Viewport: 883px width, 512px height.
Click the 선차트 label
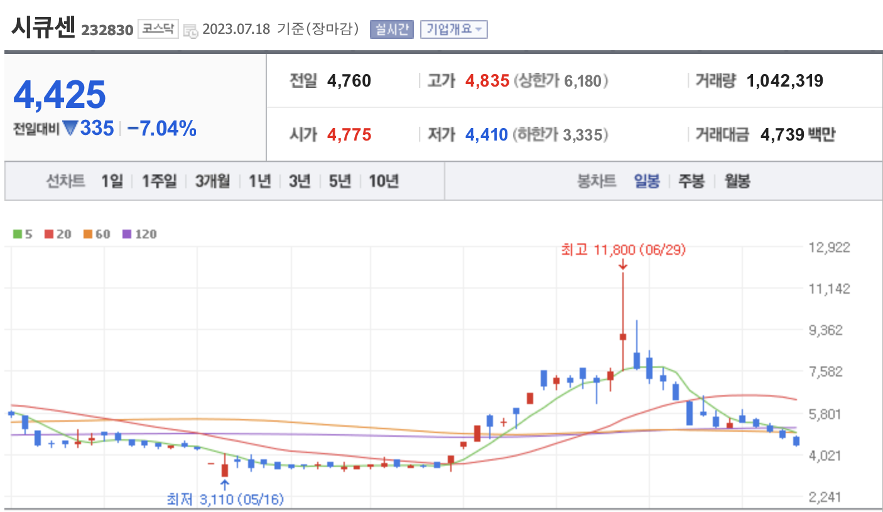[65, 181]
